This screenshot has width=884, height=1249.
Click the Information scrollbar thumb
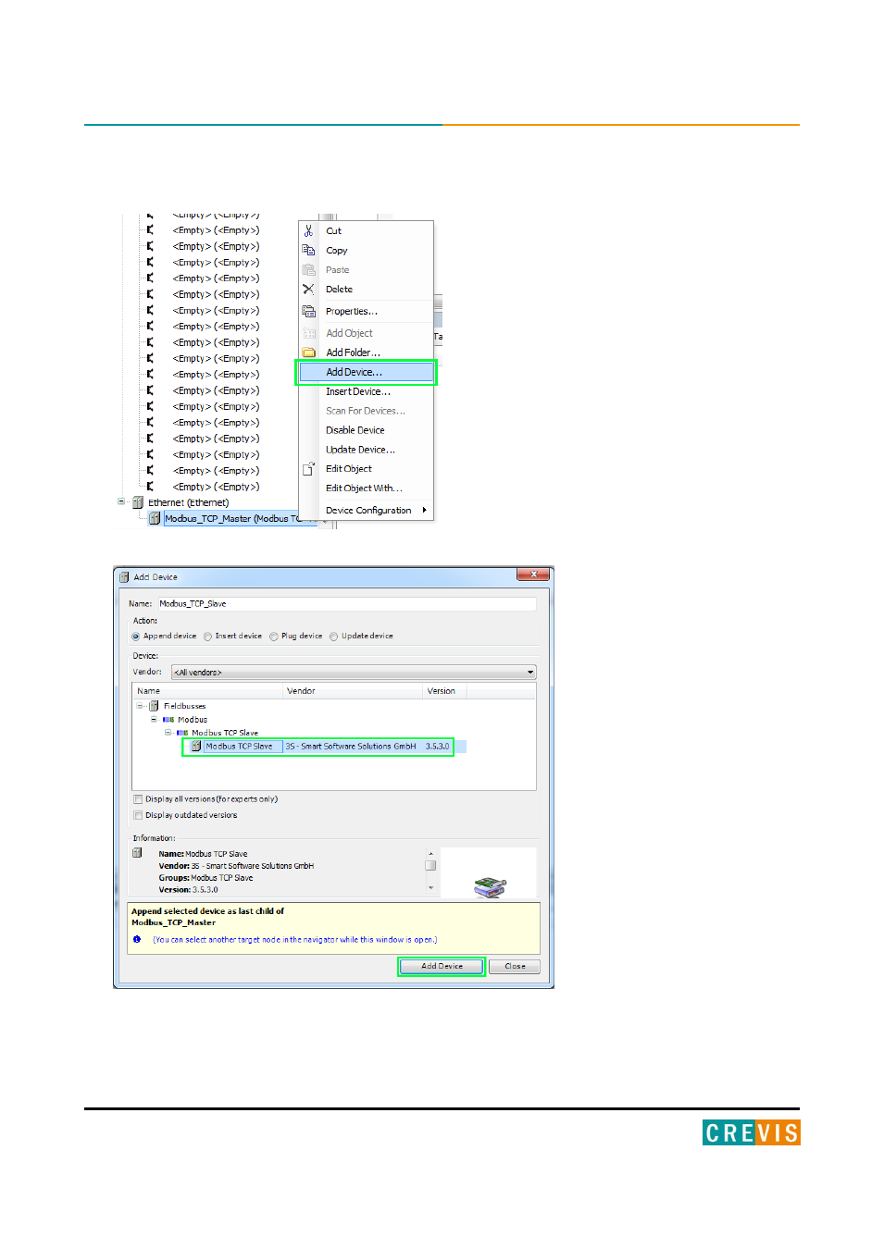click(430, 866)
